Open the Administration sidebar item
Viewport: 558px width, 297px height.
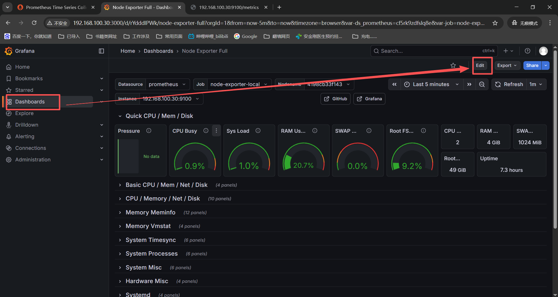33,160
